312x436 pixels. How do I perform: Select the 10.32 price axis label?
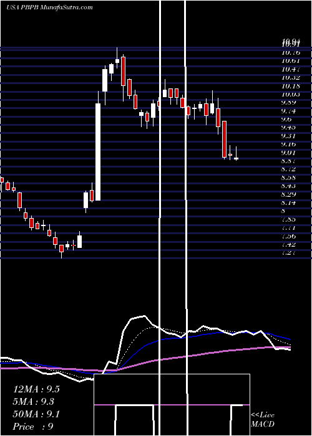291,78
